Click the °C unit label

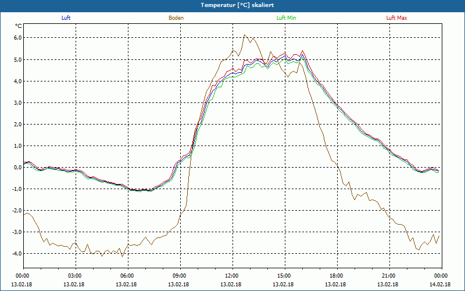(x=19, y=26)
